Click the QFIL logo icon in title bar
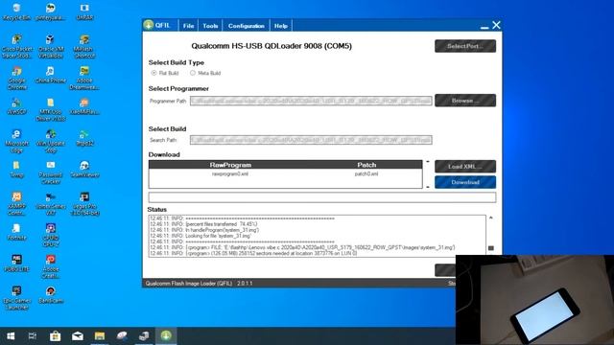Image resolution: width=614 pixels, height=345 pixels. tap(149, 25)
